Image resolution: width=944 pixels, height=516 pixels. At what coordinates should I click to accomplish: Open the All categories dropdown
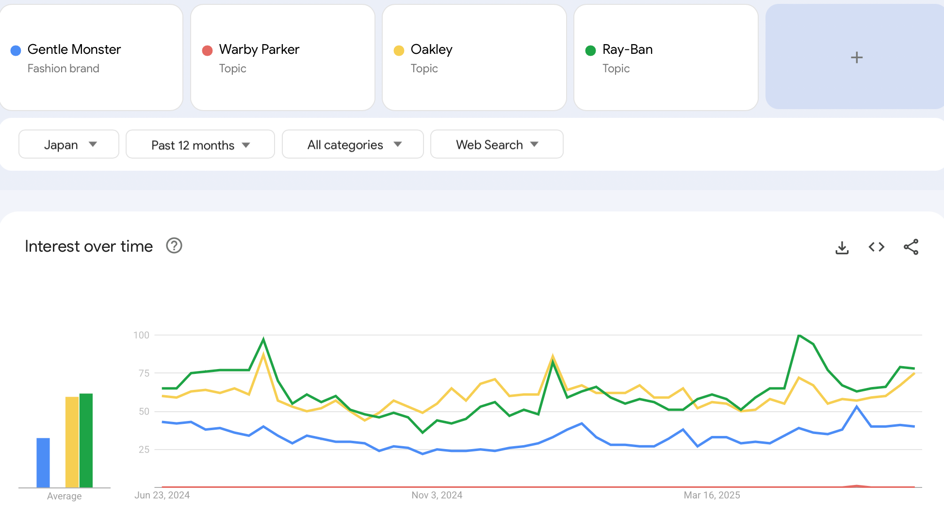pyautogui.click(x=353, y=144)
